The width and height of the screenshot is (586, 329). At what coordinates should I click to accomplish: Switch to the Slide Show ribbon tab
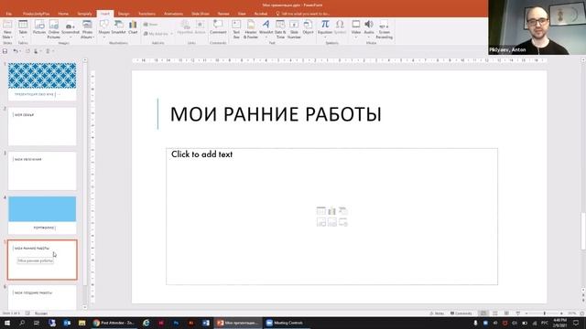(201, 14)
